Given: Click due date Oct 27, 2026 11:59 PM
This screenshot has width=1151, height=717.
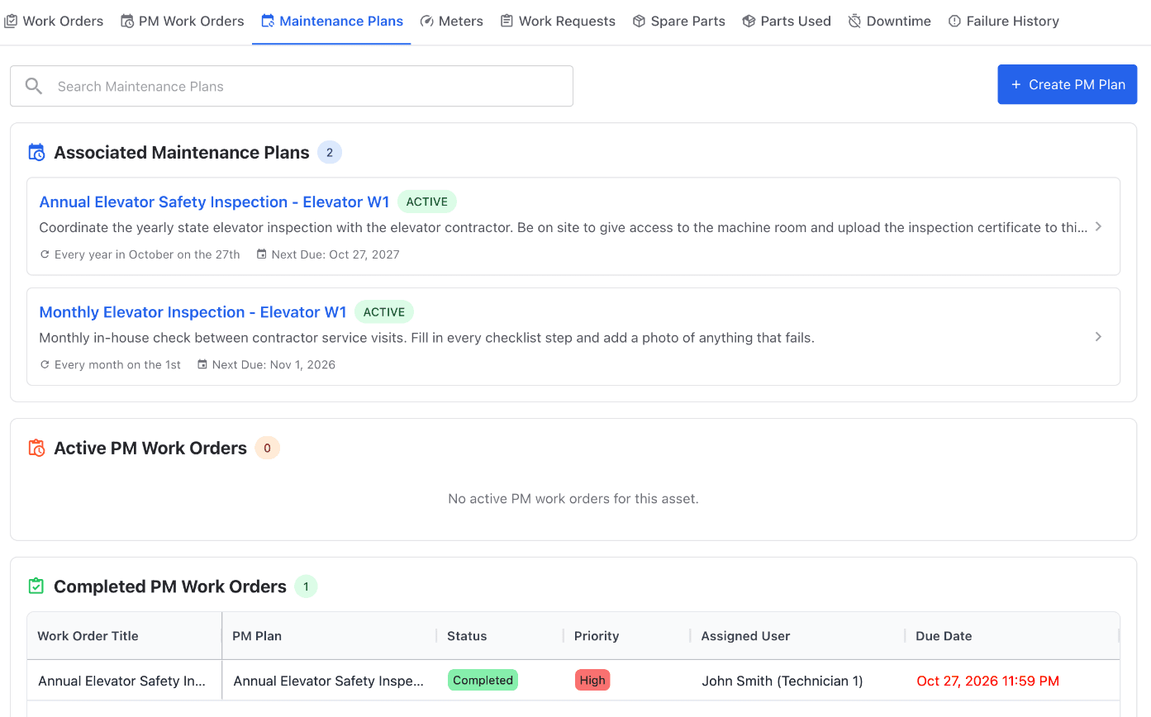Looking at the screenshot, I should pos(988,681).
